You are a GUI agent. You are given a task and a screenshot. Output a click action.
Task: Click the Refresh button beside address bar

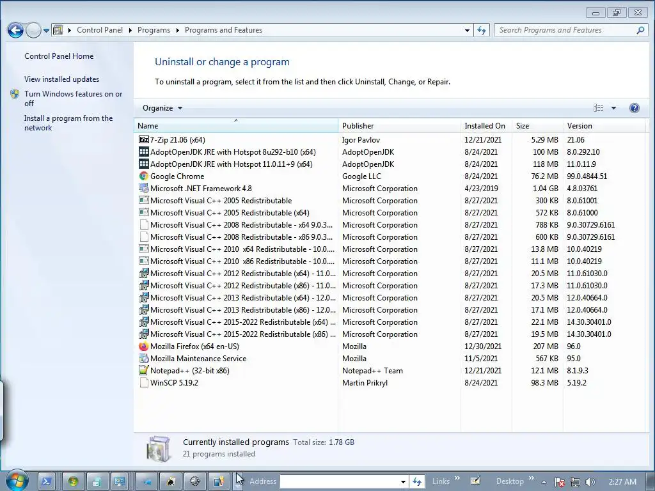pyautogui.click(x=482, y=30)
